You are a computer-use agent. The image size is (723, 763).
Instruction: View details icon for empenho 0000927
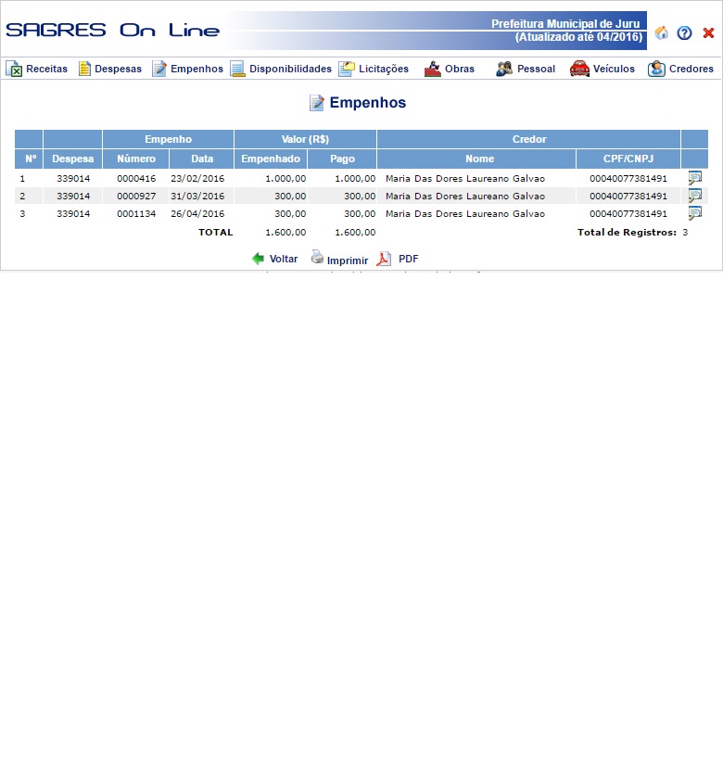tap(694, 196)
